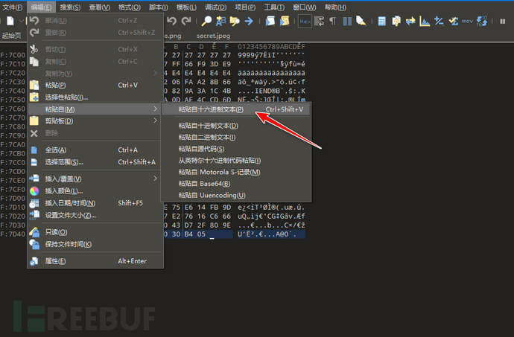Viewport: 514px width, 337px height.
Task: Select 粘贴自 Uuencoding(U) submenu item
Action: tap(235, 195)
